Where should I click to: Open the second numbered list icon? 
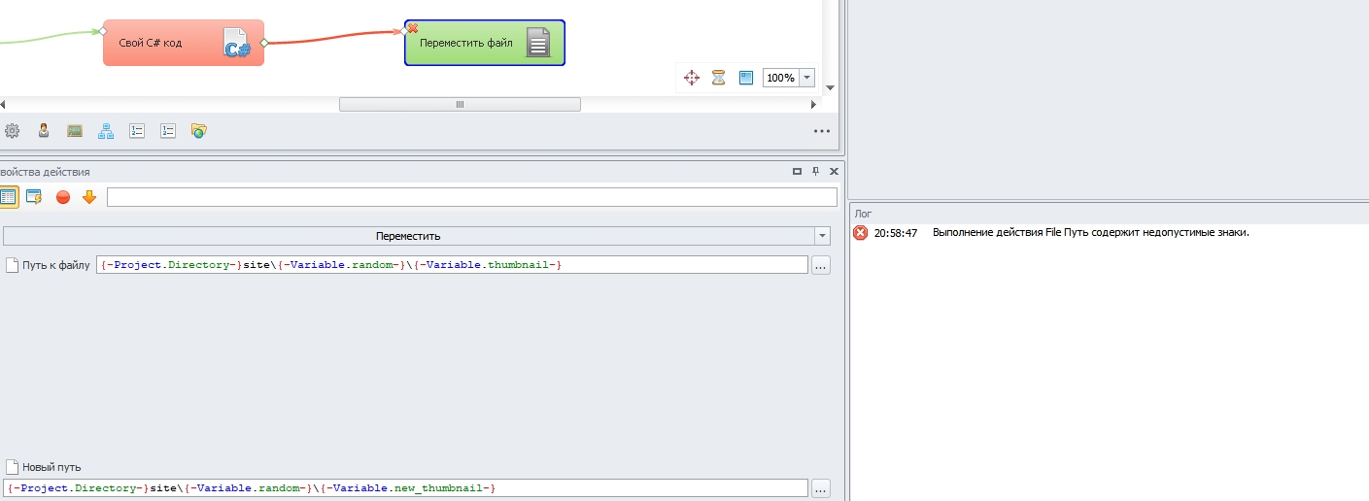(x=168, y=130)
